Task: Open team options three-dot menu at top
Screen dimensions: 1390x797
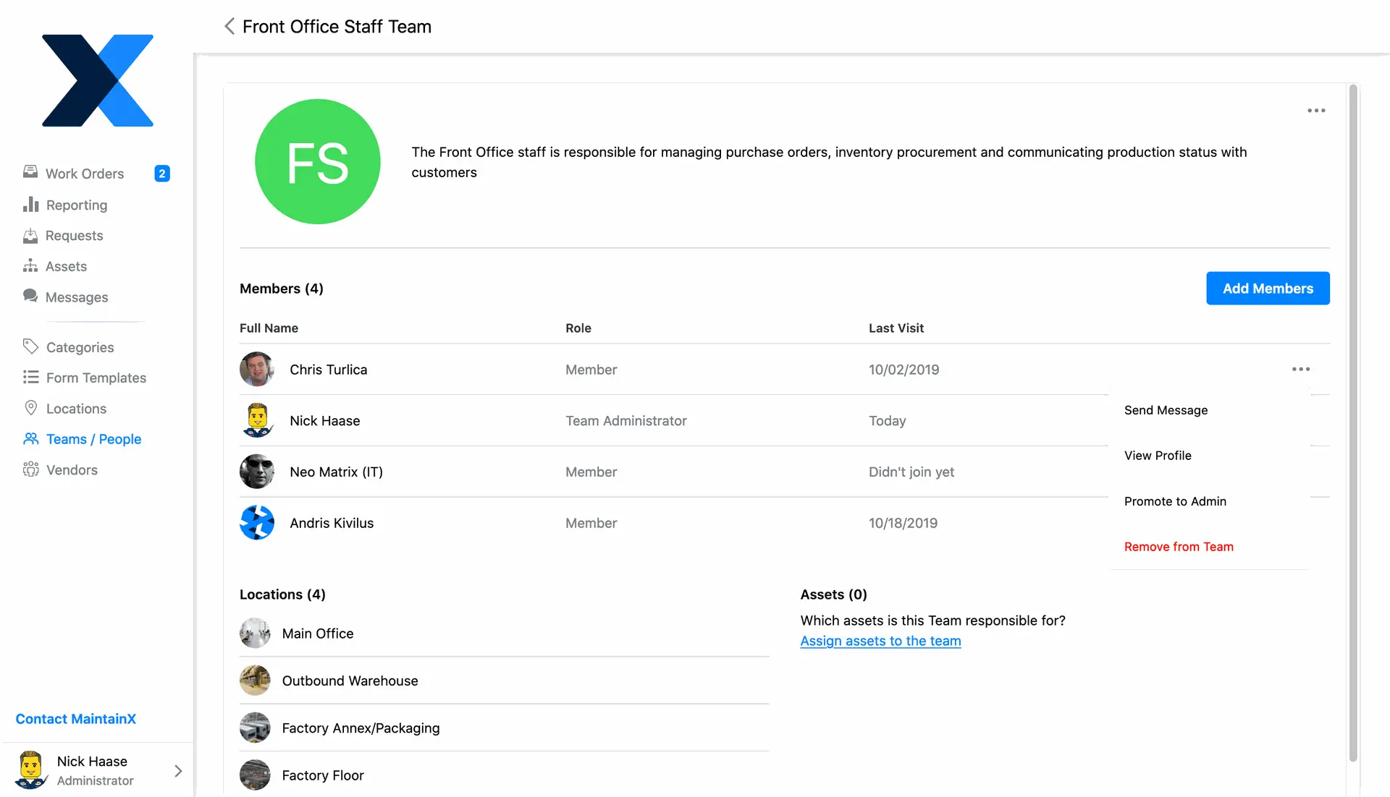Action: pos(1316,111)
